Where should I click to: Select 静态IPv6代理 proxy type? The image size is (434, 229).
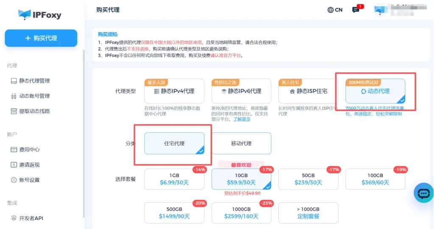point(241,91)
